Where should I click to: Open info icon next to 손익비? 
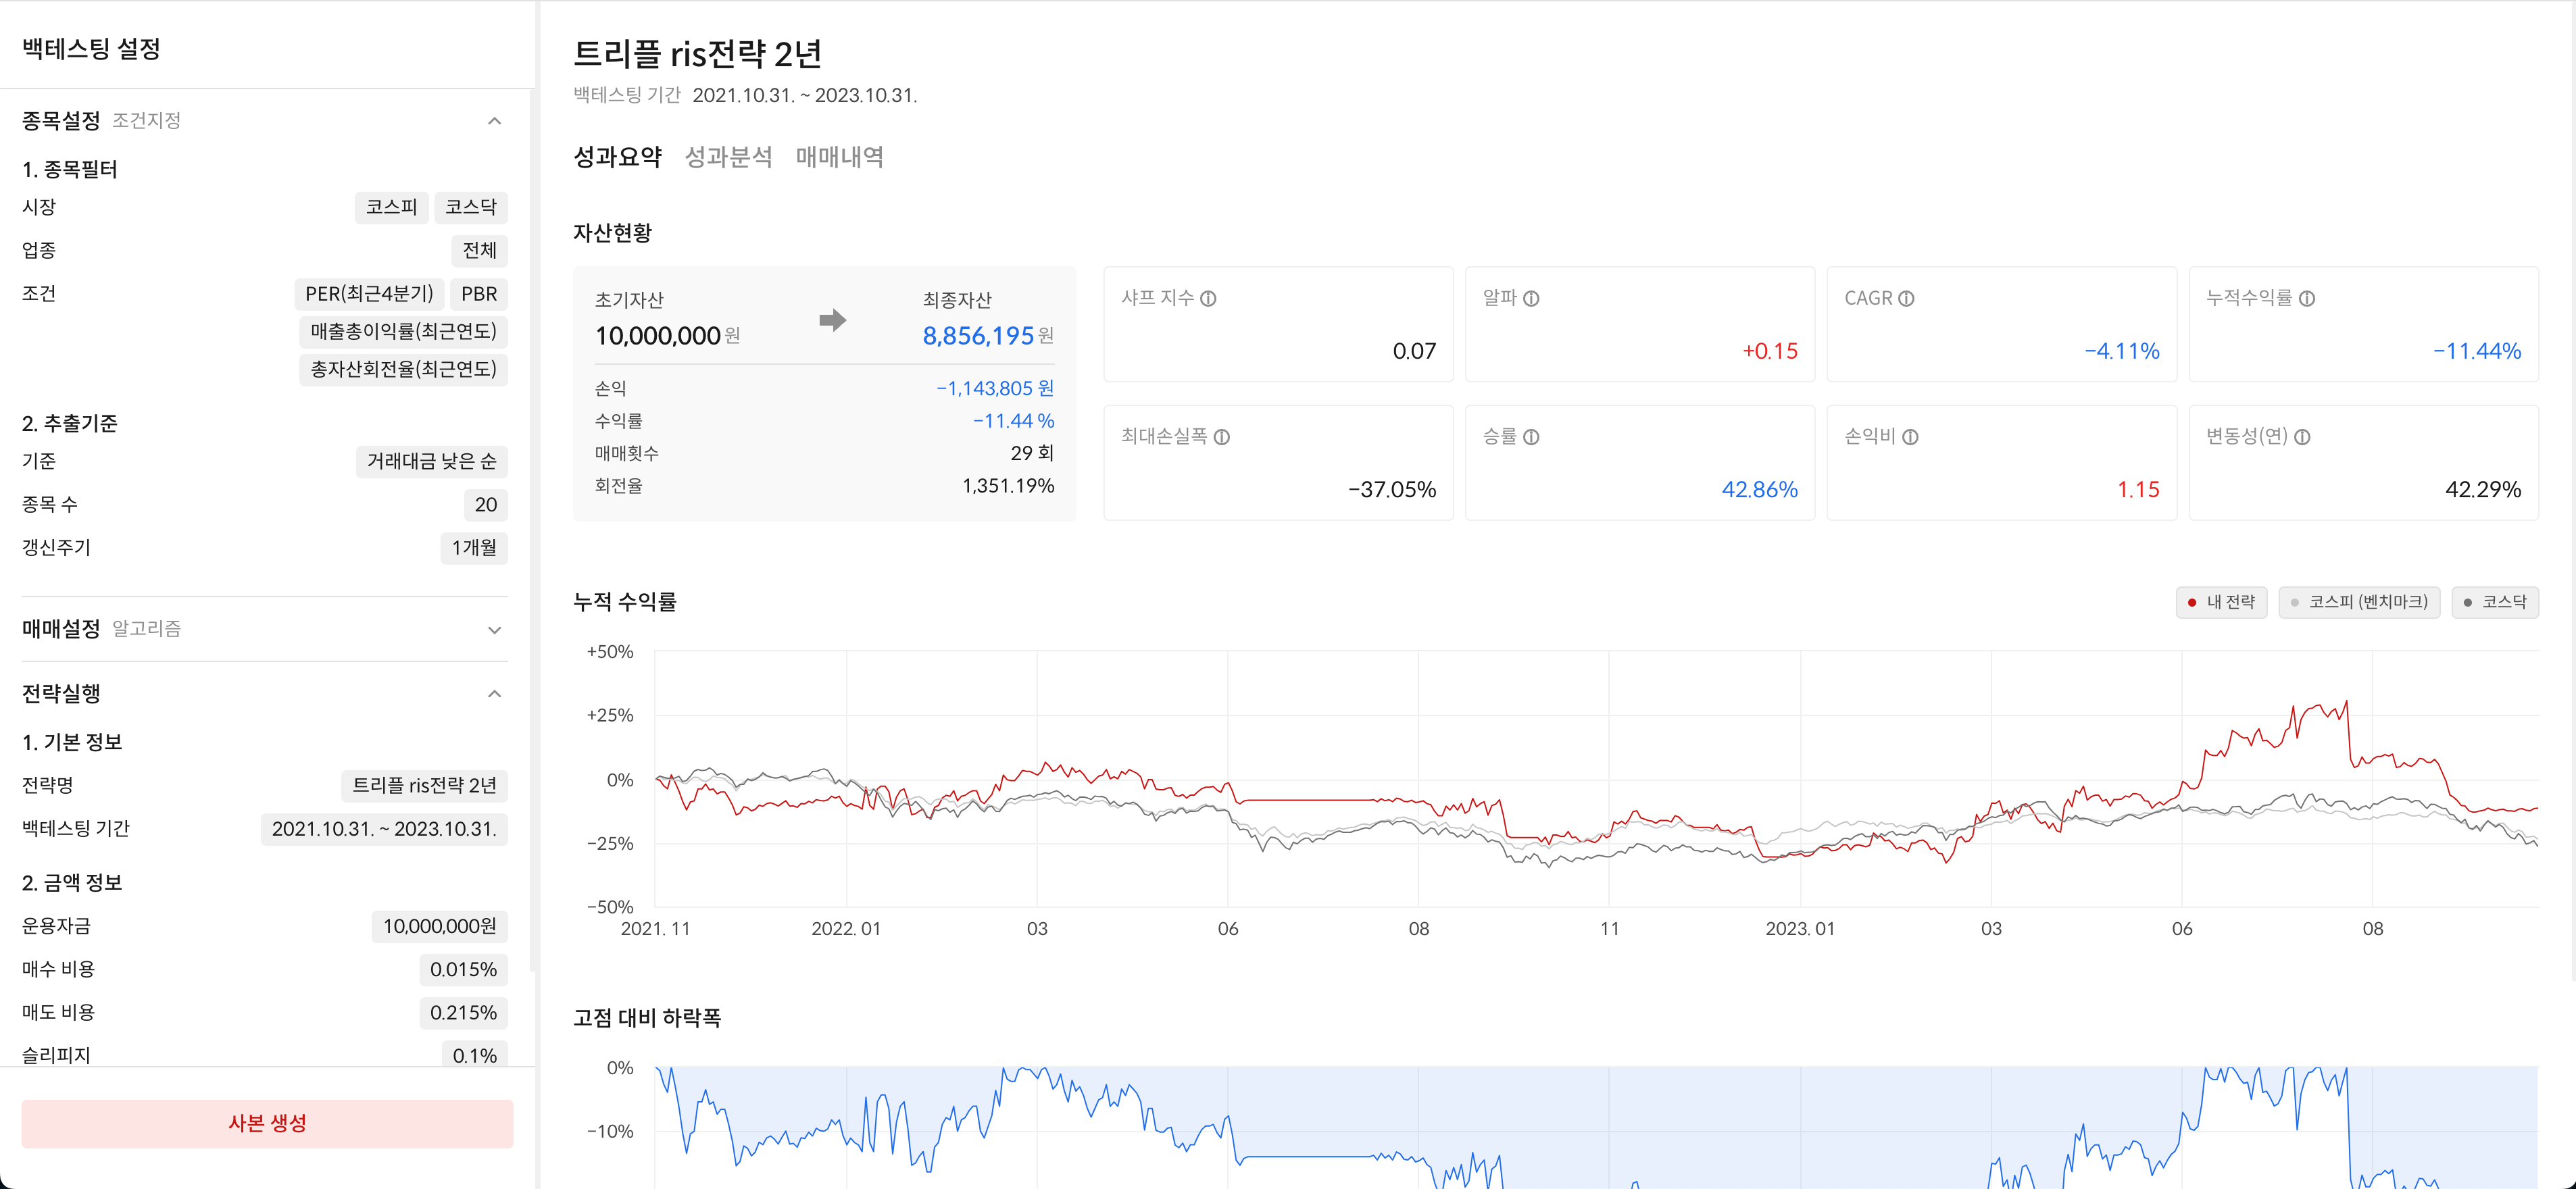1910,437
